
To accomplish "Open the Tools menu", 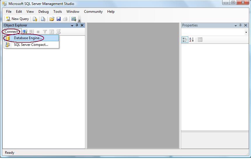I will tap(57, 12).
